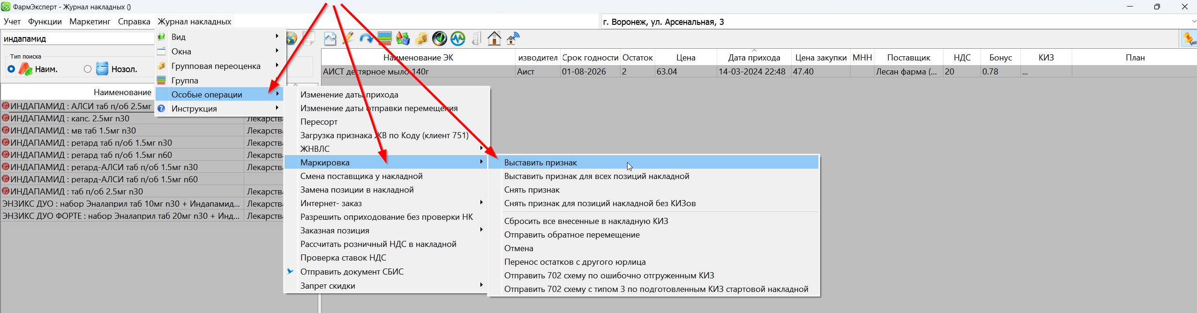Image resolution: width=1197 pixels, height=313 pixels.
Task: Click the green-blue pulse monitor icon
Action: pyautogui.click(x=457, y=38)
